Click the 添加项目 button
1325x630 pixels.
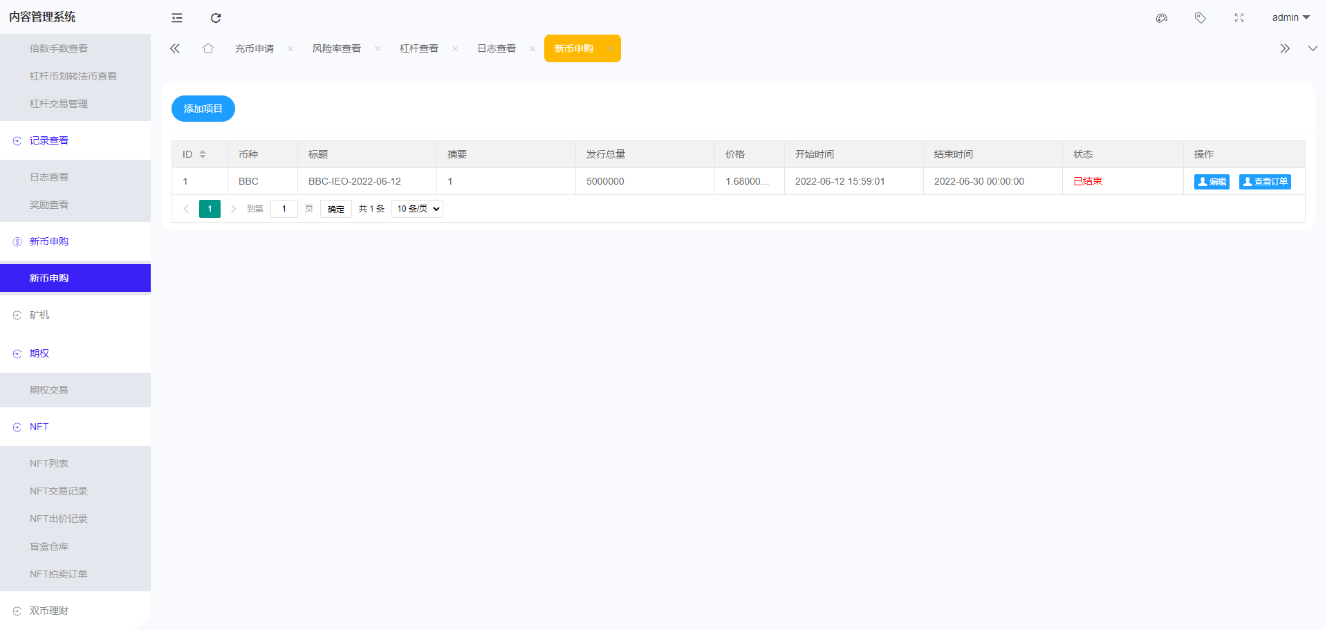203,109
